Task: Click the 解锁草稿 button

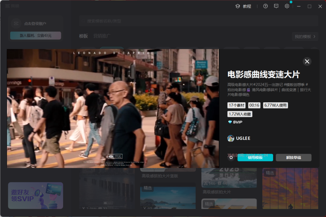Action: (x=294, y=157)
